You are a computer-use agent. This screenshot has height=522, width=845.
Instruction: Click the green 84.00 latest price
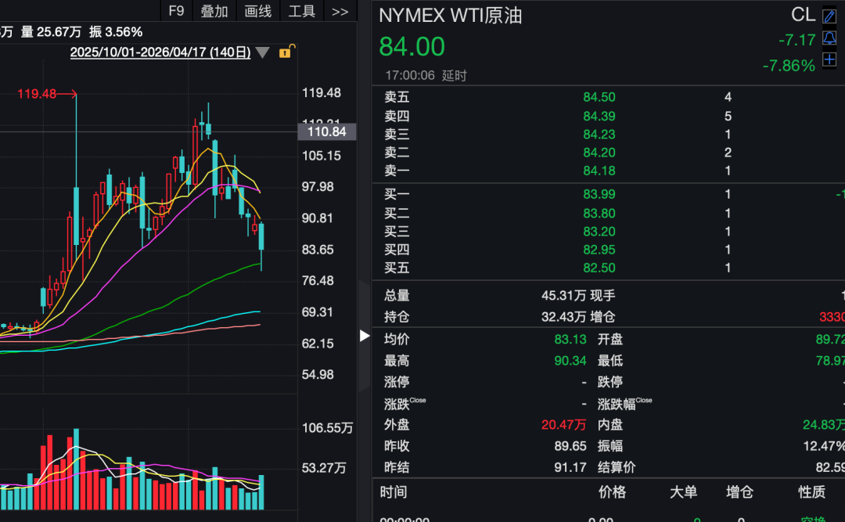click(x=412, y=47)
